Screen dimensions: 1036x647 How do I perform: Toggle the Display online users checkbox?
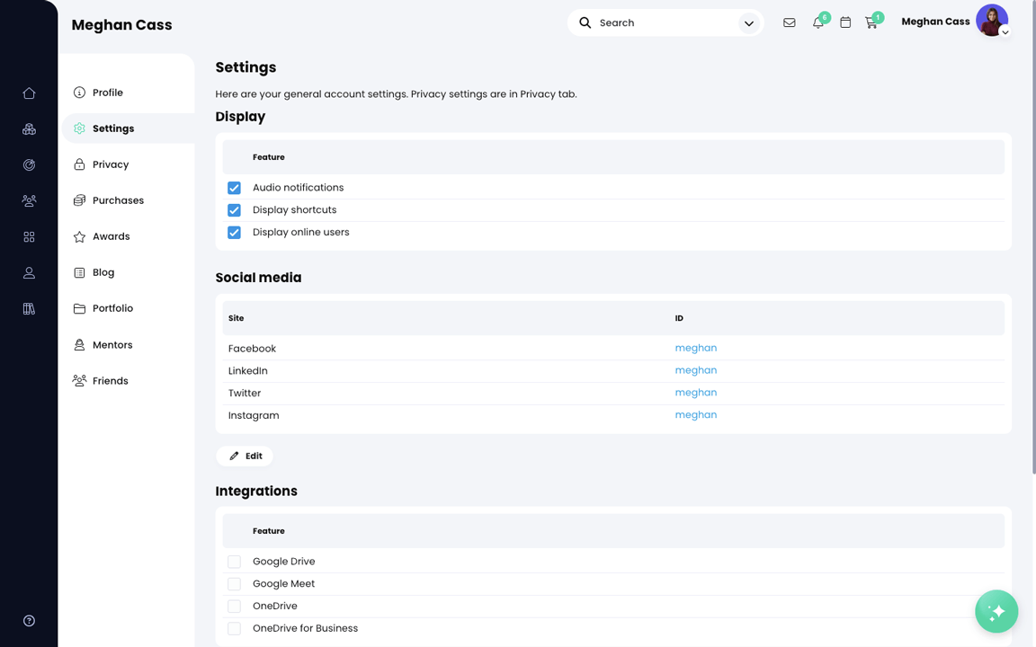[x=234, y=232]
